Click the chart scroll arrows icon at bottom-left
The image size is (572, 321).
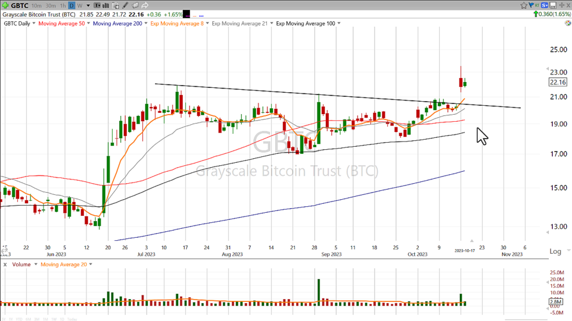[x=5, y=250]
